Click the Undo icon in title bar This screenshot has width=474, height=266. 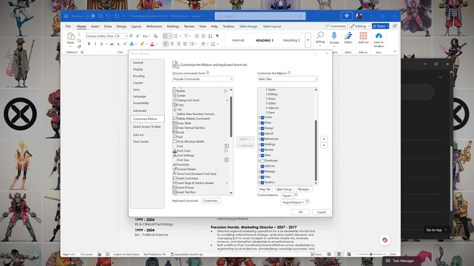click(107, 16)
